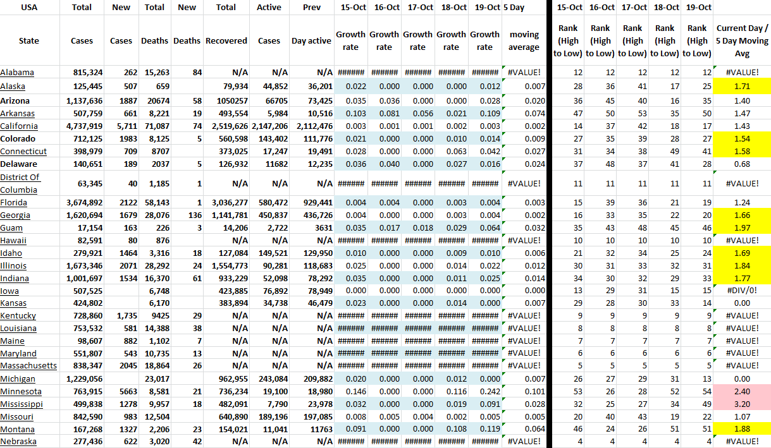Open the California state link
The height and width of the screenshot is (448, 771).
[19, 126]
